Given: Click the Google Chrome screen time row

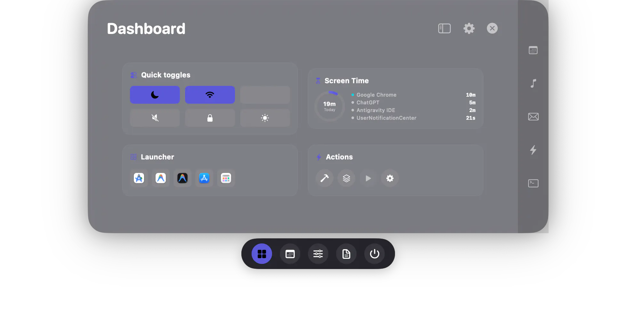Looking at the screenshot, I should [x=413, y=95].
